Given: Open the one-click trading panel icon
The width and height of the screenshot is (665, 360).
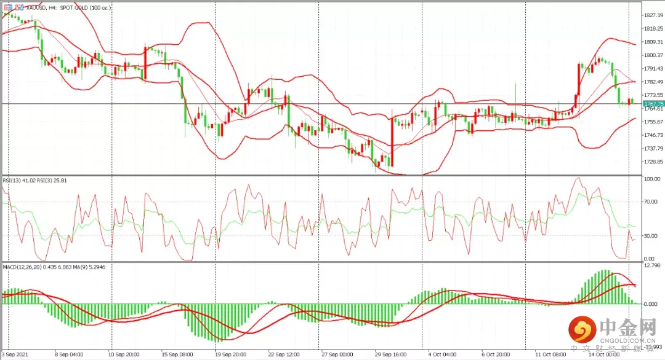Looking at the screenshot, I should pyautogui.click(x=8, y=7).
